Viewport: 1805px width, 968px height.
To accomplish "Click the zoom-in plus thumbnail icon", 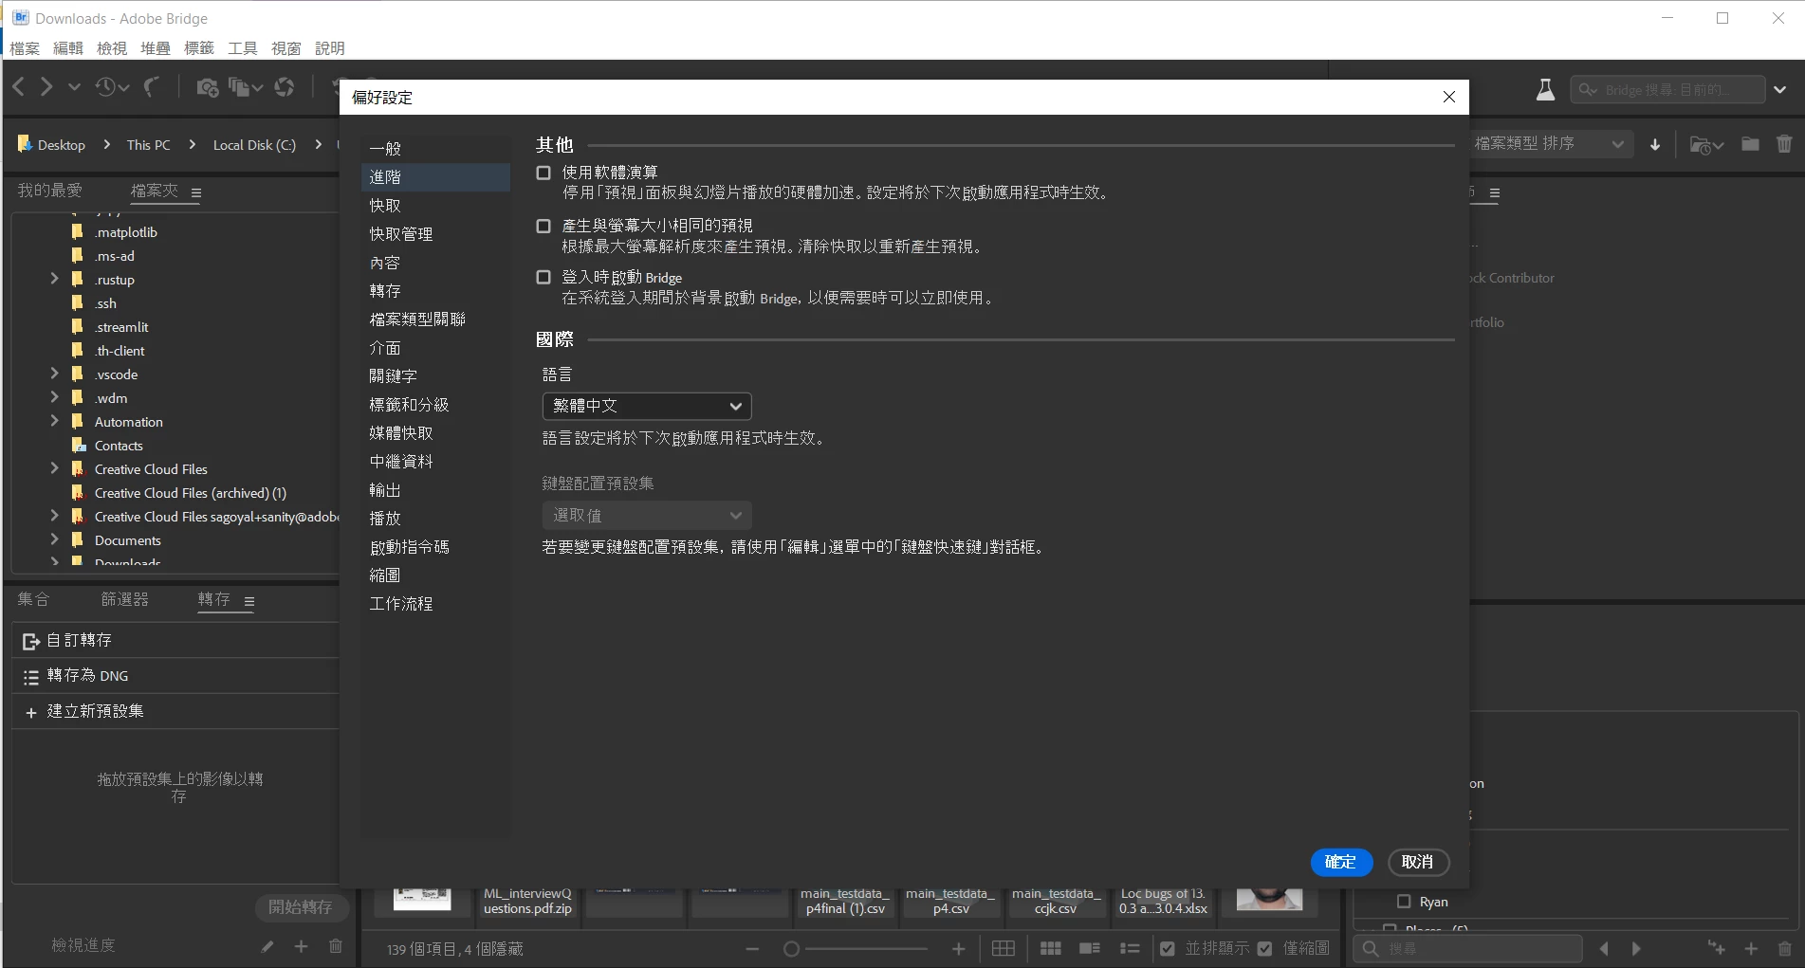I will (959, 948).
